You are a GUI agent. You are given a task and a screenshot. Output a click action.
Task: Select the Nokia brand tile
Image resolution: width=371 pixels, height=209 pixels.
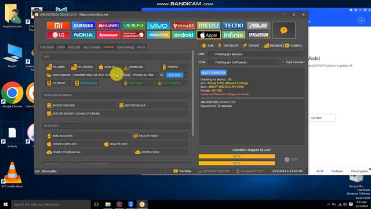(83, 35)
